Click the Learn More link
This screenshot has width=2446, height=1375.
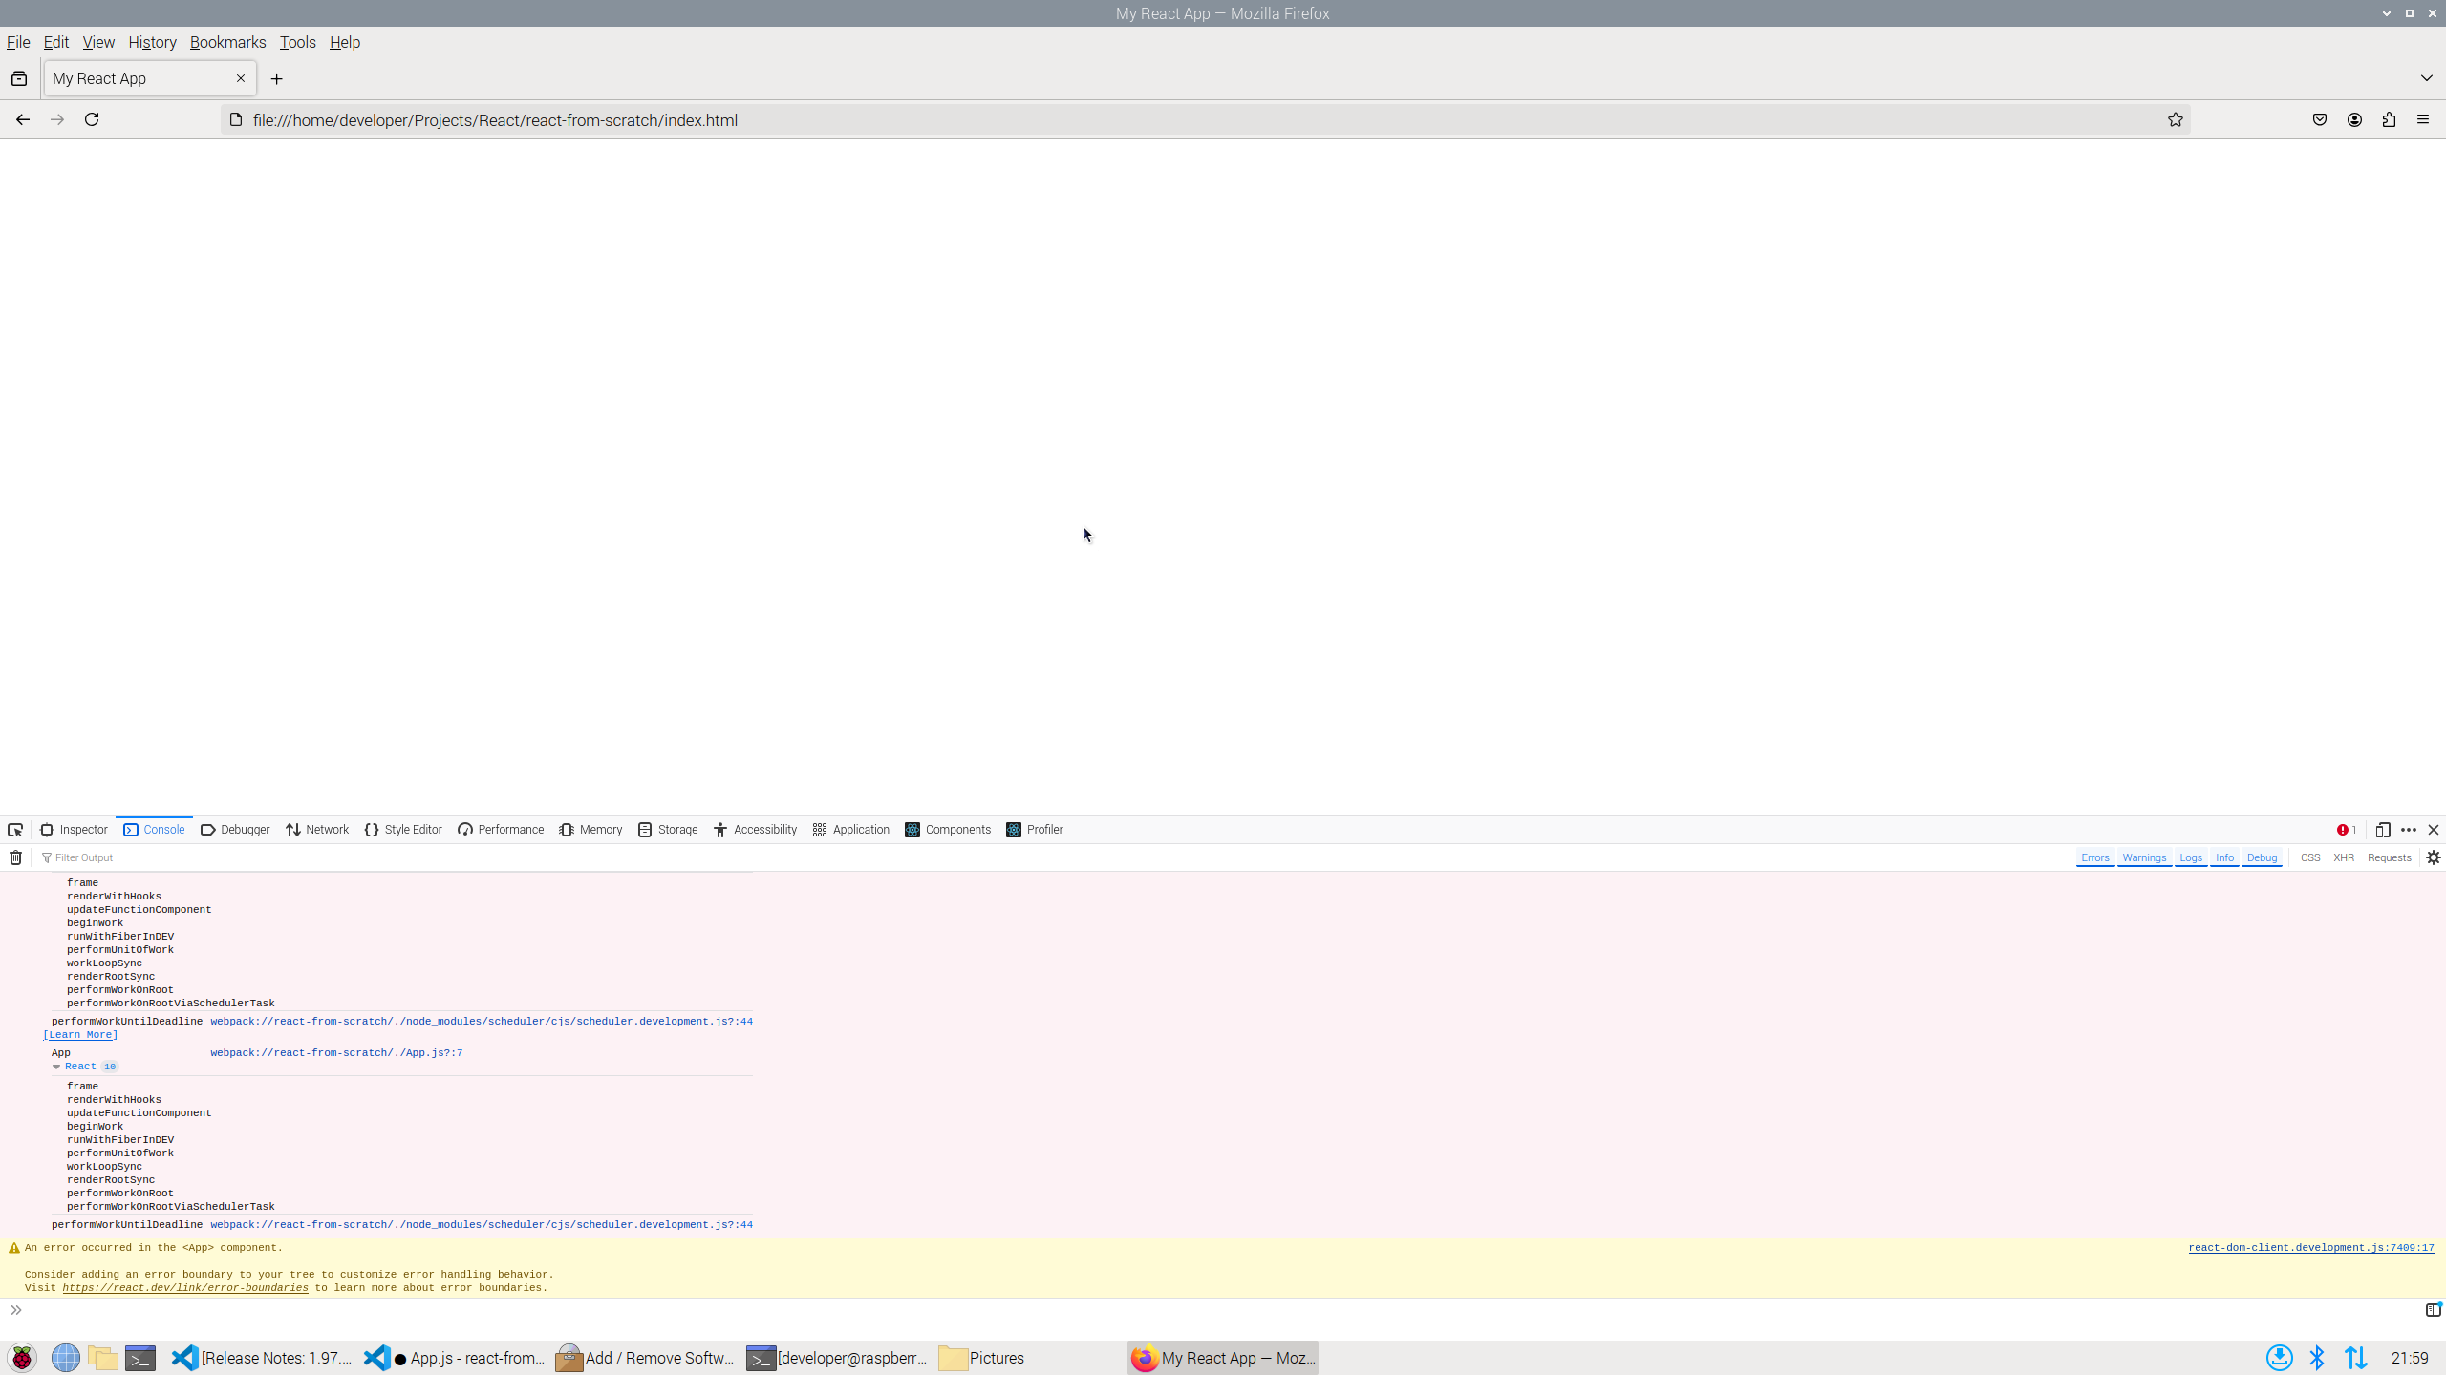tap(80, 1035)
